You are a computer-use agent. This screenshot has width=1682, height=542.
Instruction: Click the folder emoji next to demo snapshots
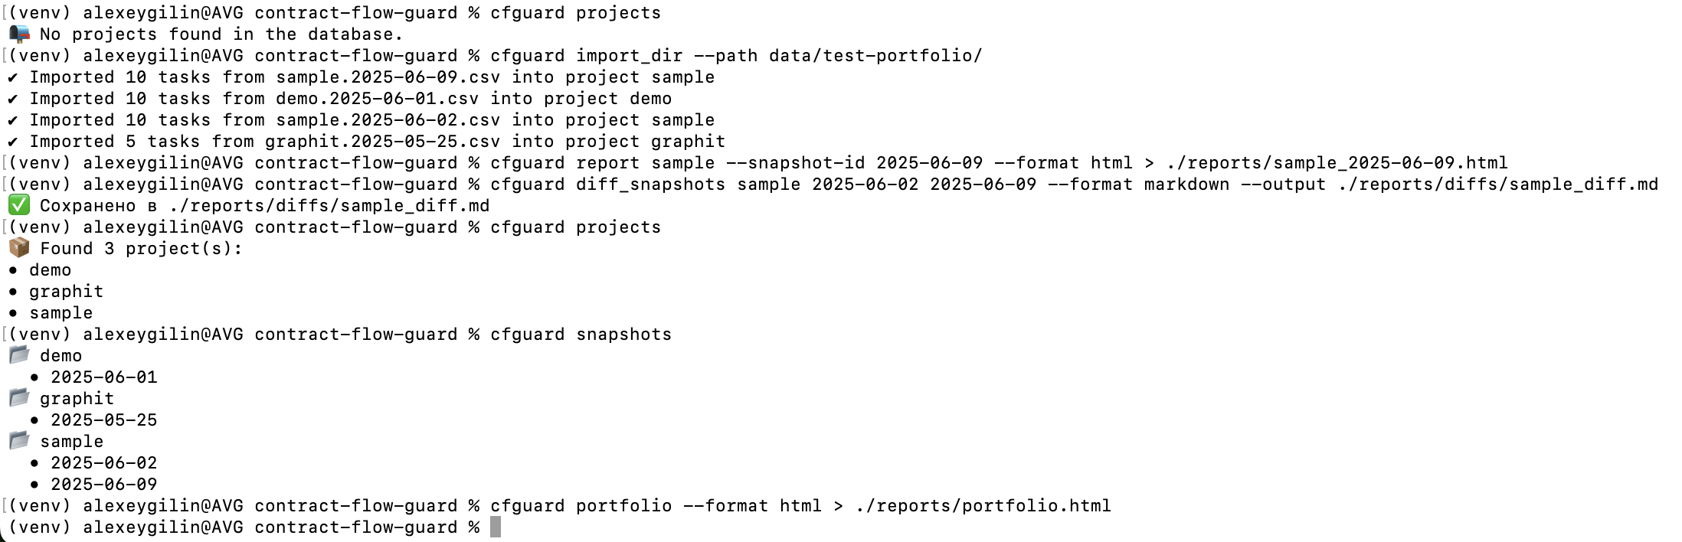[19, 355]
